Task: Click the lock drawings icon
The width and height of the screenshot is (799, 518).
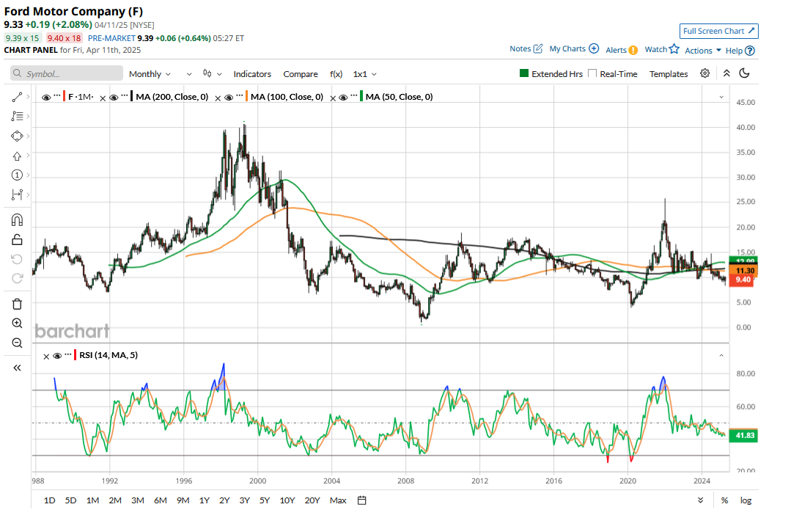Action: 17,239
